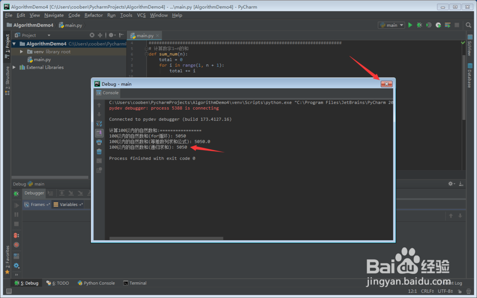The height and width of the screenshot is (298, 477).
Task: Open the Project view type dropdown
Action: point(49,35)
